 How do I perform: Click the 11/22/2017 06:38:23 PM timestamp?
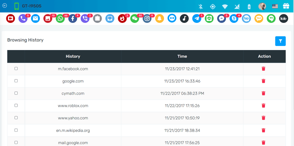pos(182,93)
